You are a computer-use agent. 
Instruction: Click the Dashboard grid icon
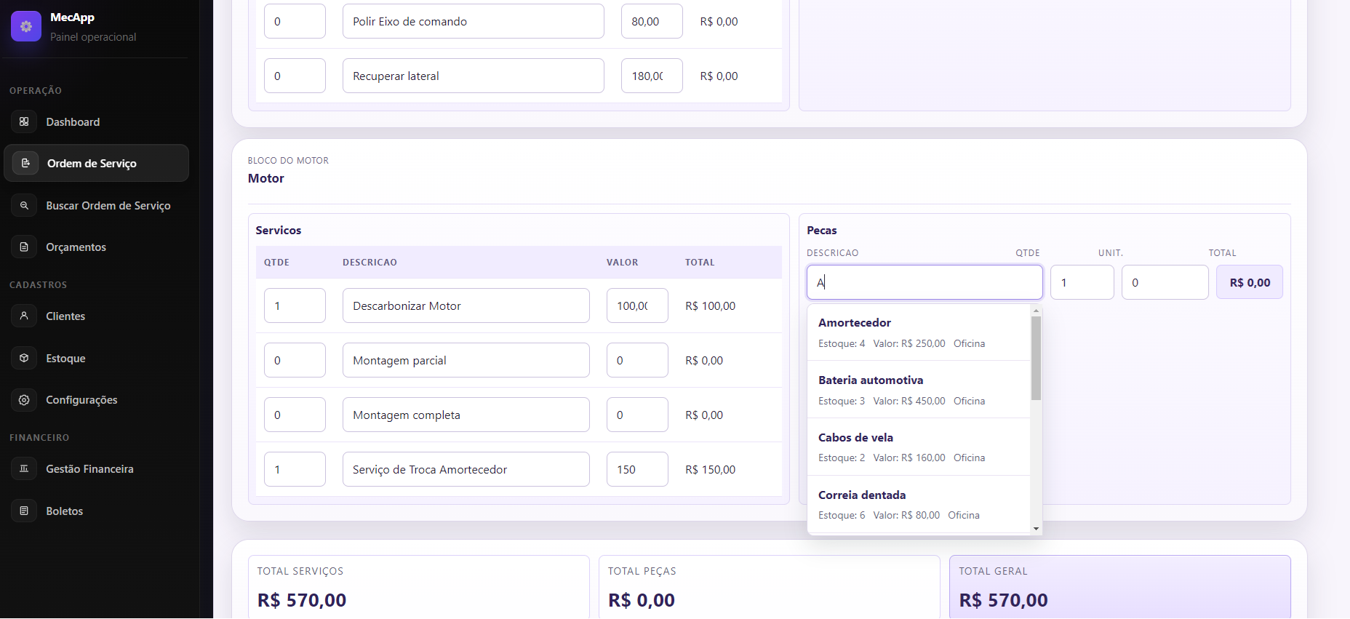tap(24, 121)
